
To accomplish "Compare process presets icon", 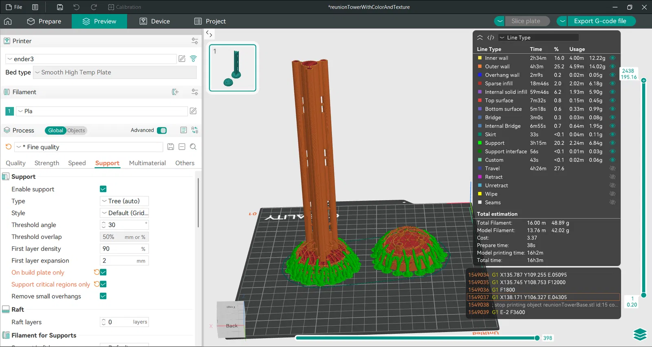I will tap(195, 130).
